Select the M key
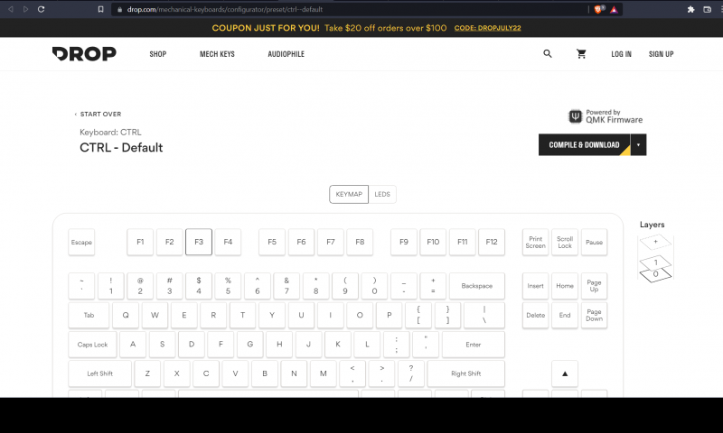This screenshot has height=433, width=723. pos(324,373)
